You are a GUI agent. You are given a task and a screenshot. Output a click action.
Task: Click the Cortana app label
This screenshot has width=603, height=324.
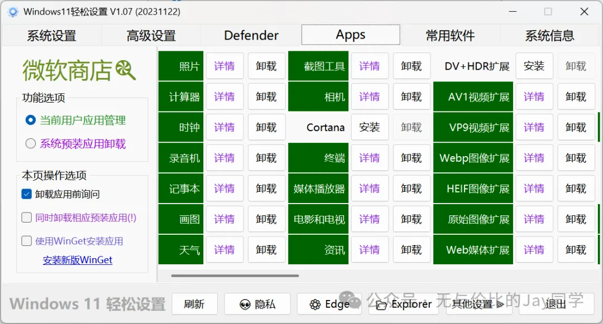click(x=318, y=127)
